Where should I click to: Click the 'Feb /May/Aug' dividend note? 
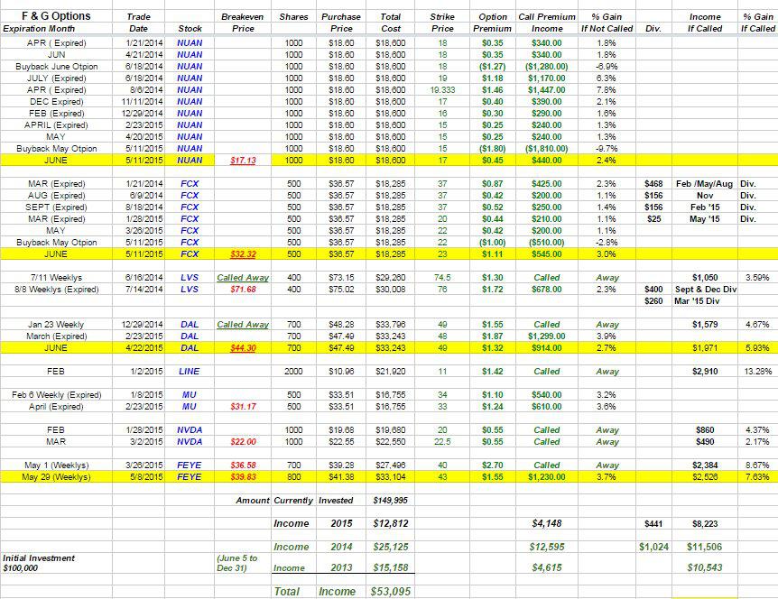(705, 183)
